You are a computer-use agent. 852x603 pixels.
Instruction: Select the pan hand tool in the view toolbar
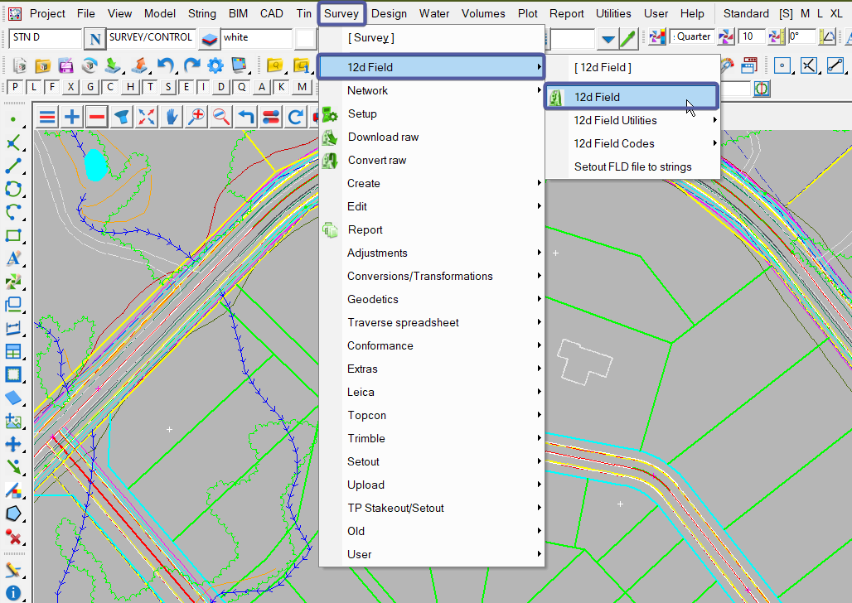[172, 117]
